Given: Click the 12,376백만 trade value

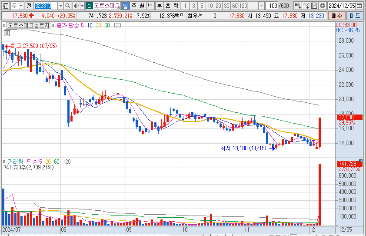Looking at the screenshot, I should tap(172, 16).
